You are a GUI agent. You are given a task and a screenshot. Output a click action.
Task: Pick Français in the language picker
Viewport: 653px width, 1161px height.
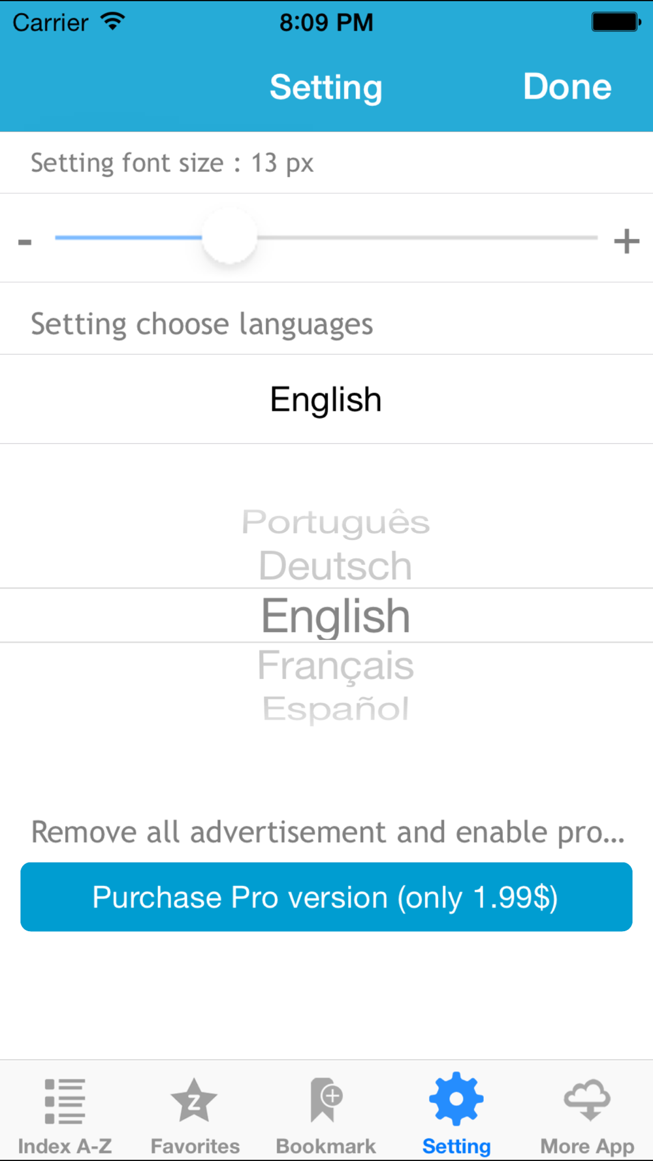336,666
